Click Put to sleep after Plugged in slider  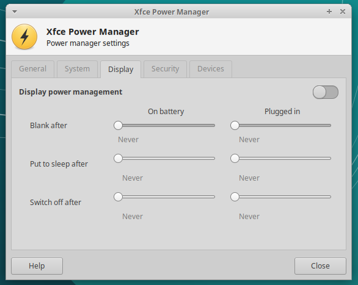point(280,158)
